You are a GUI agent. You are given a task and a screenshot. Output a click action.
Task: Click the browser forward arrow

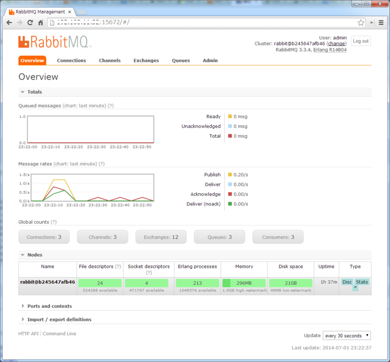coord(19,22)
